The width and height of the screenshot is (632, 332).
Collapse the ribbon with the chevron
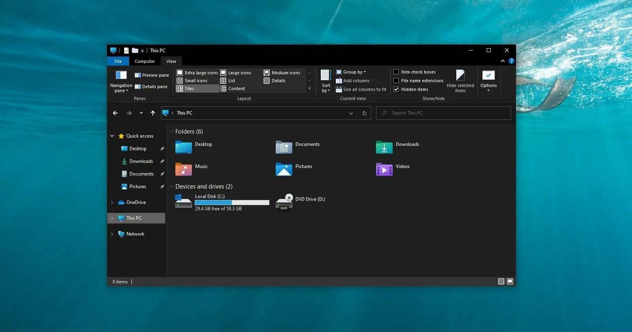pyautogui.click(x=502, y=61)
